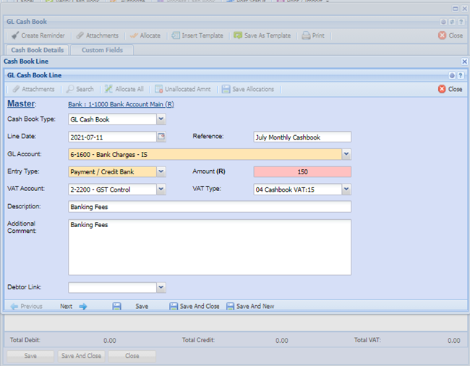
Task: Open the Bank Account Main master link
Action: 121,105
